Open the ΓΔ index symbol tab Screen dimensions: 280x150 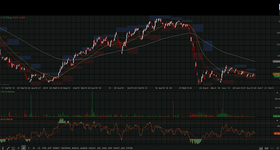pyautogui.click(x=39, y=148)
